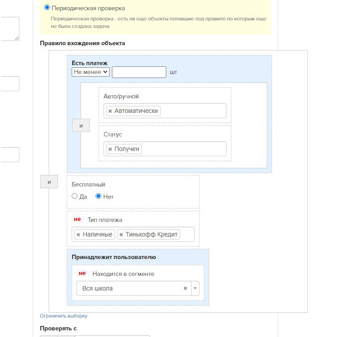Click the Тип платежа tag field
The height and width of the screenshot is (337, 357).
point(133,234)
